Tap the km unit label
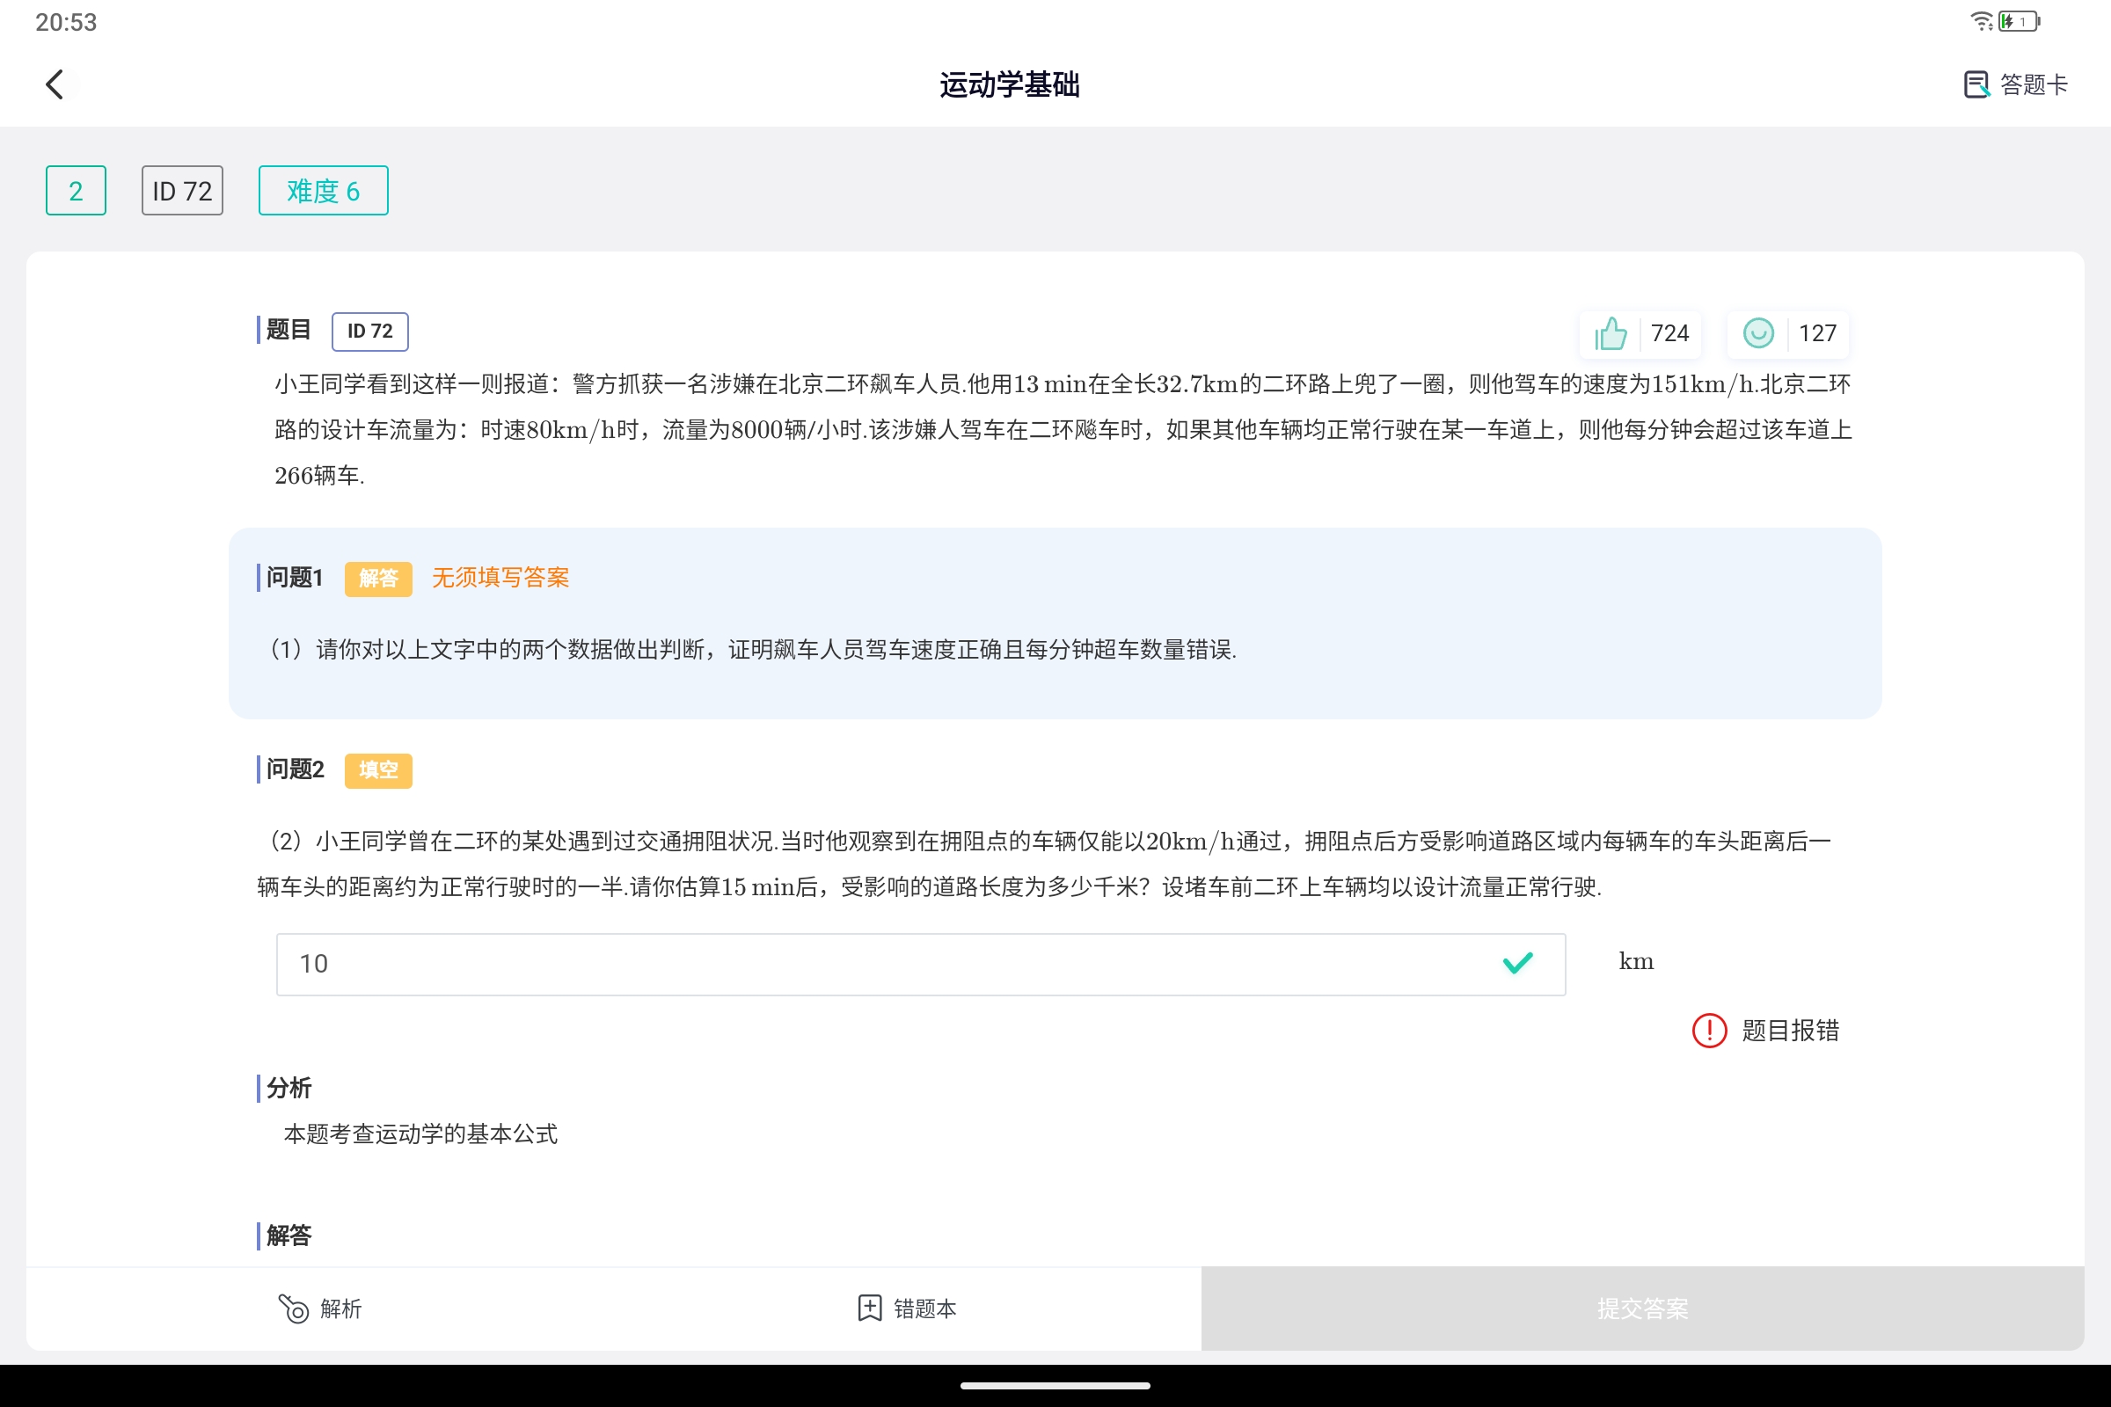Screen dimensions: 2111x1407 [1636, 962]
